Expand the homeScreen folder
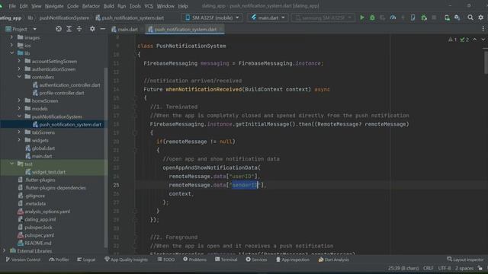 [x=19, y=100]
